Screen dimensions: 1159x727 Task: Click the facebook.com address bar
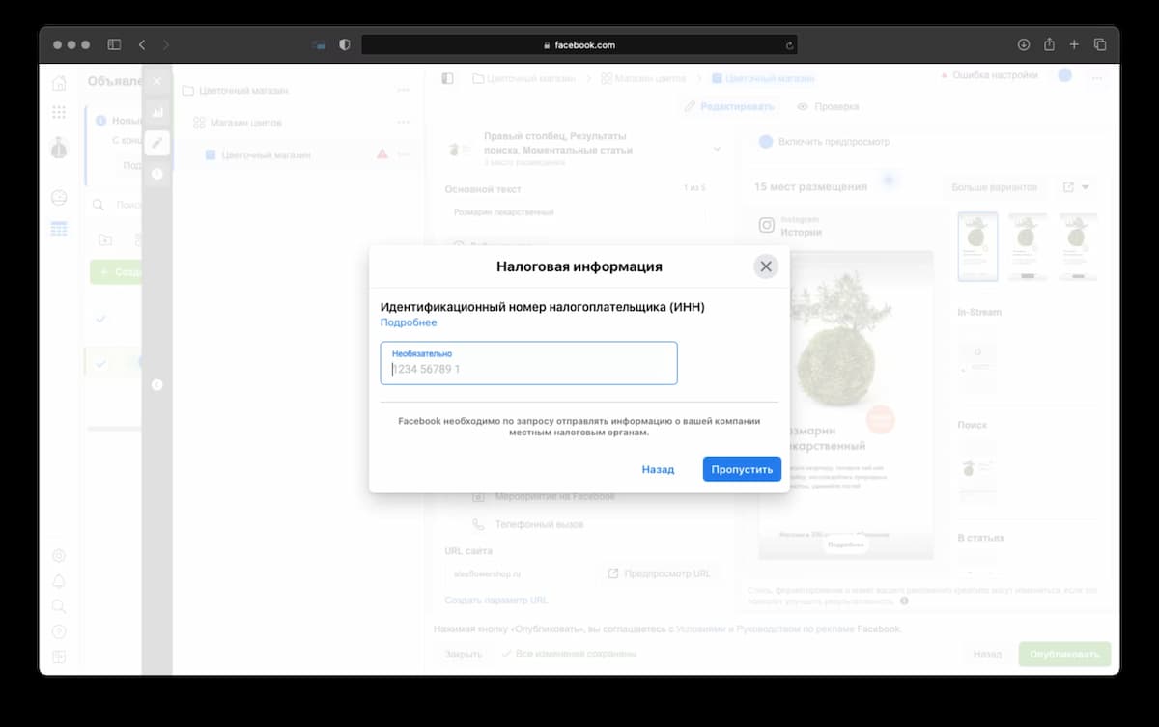coord(579,44)
